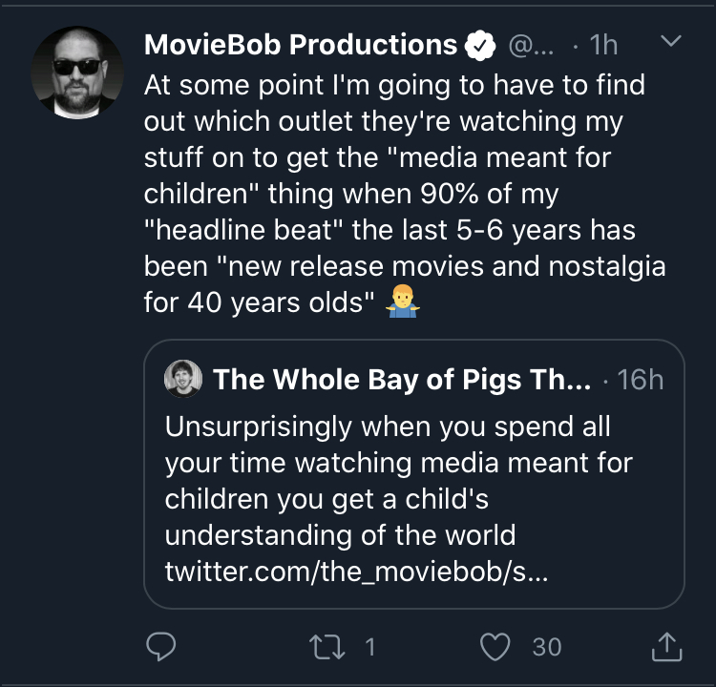
Task: Retweet using the arrows icon
Action: [326, 647]
